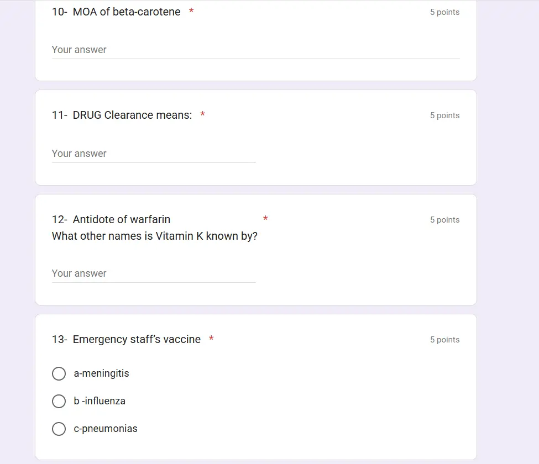539x464 pixels.
Task: Select the a-meningitis radio button
Action: point(59,373)
